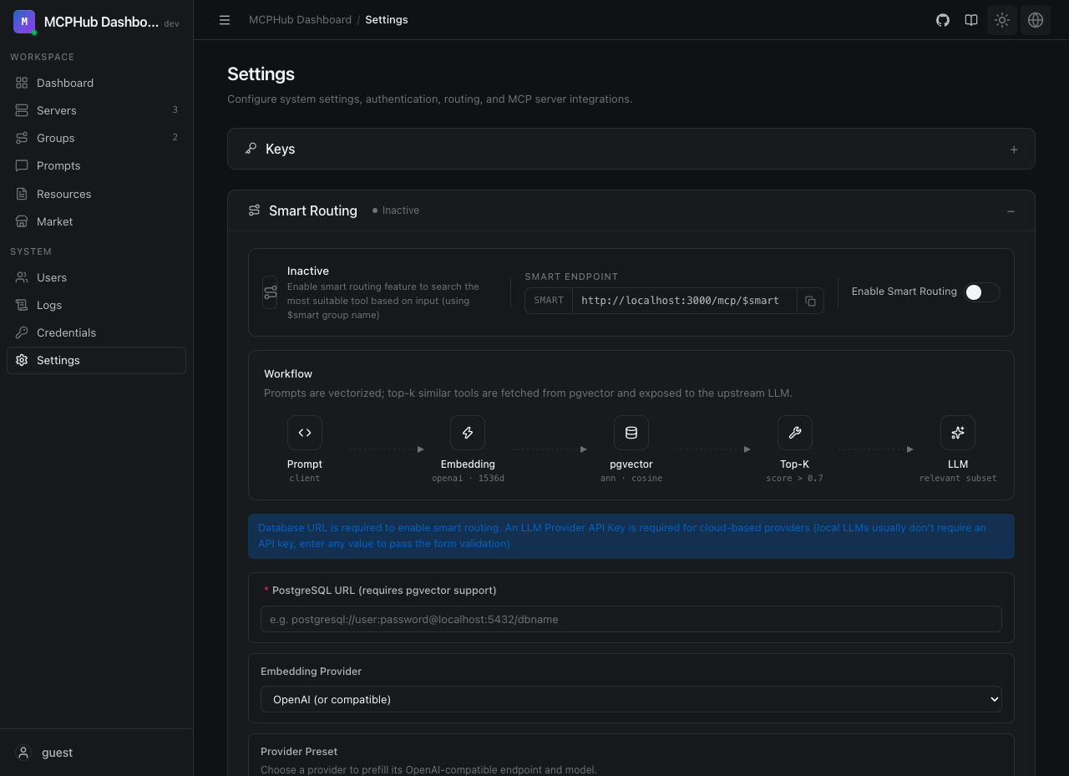
Task: Open Credentials under System
Action: 96,332
